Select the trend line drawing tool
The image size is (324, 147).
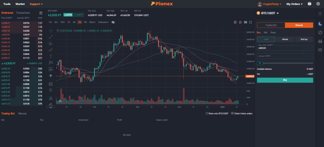[x=51, y=37]
